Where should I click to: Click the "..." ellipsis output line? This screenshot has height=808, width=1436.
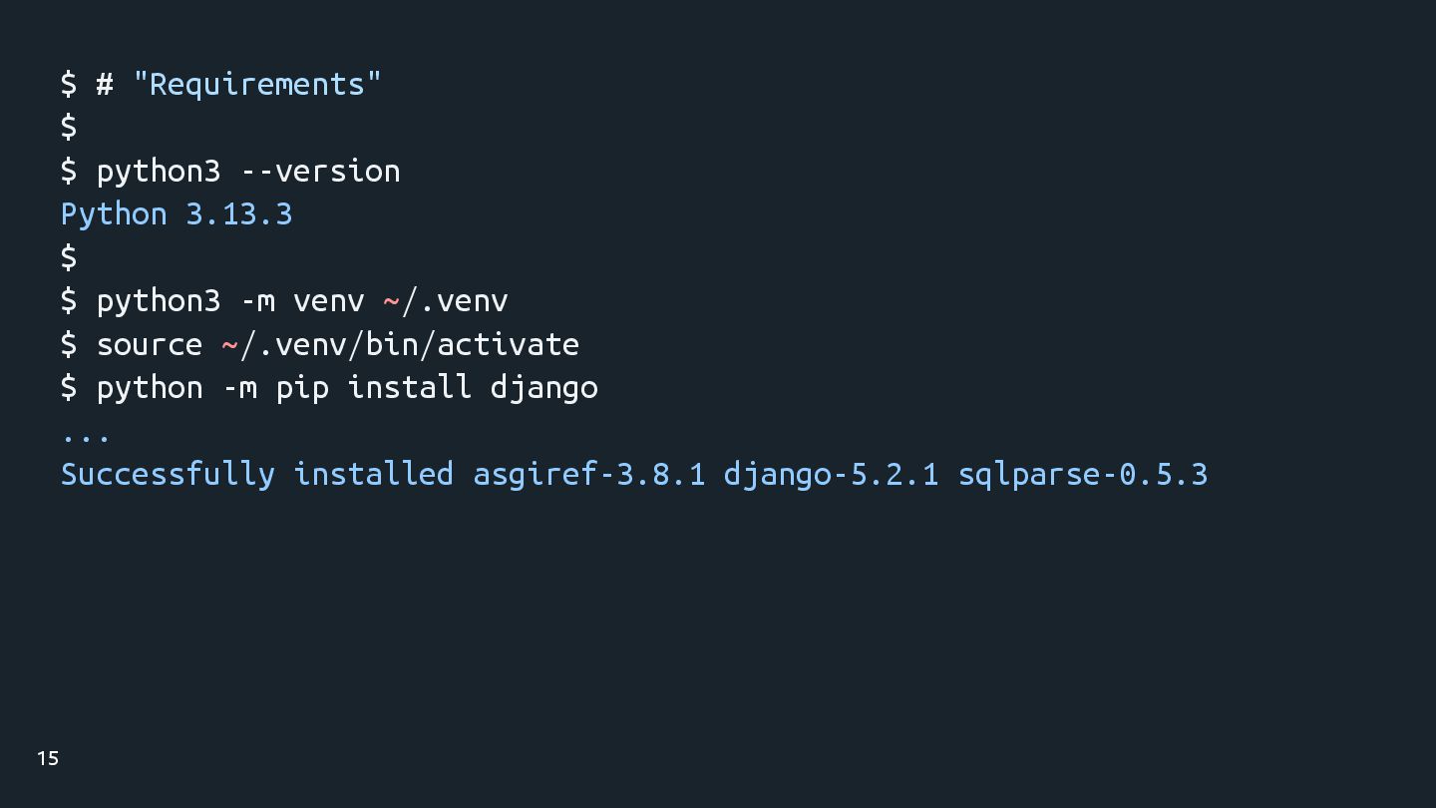click(86, 436)
